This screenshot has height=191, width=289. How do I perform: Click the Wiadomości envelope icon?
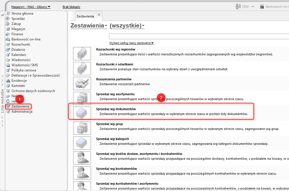[8, 60]
